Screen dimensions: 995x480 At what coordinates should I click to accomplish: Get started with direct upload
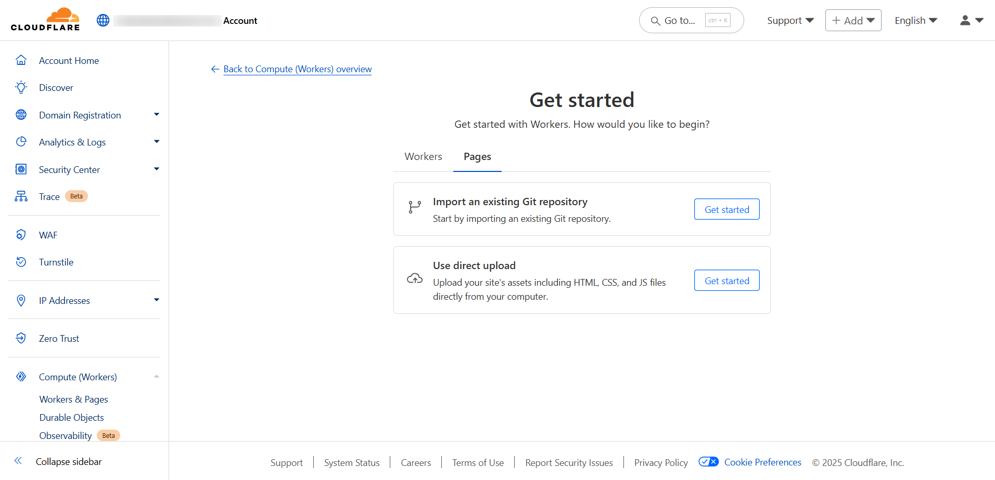(x=726, y=281)
